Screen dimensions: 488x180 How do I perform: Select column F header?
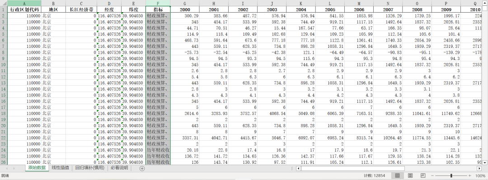point(158,3)
